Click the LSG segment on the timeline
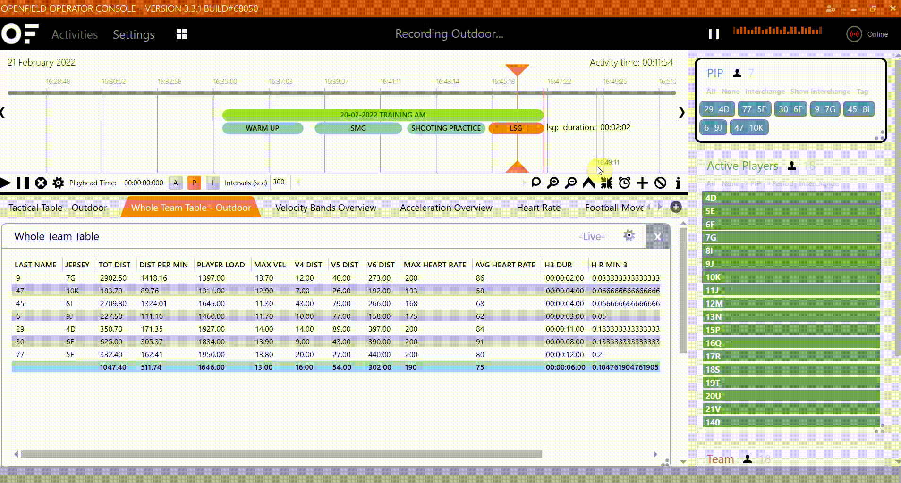Viewport: 901px width, 483px height. [516, 128]
